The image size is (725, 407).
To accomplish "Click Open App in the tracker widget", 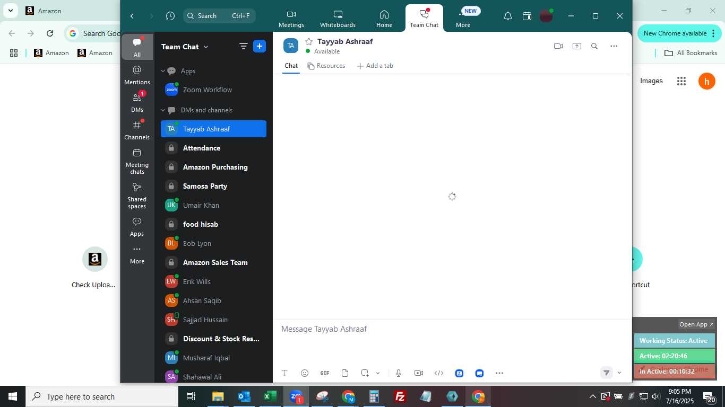I will (x=696, y=324).
